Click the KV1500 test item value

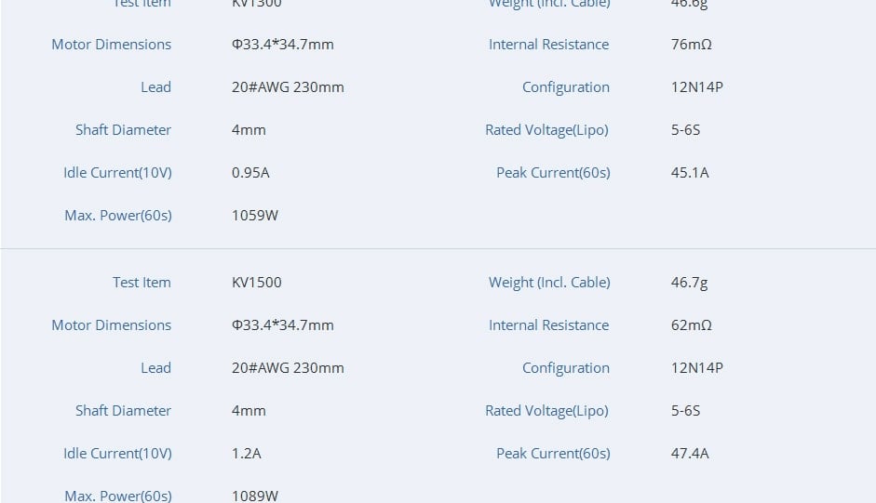click(256, 283)
